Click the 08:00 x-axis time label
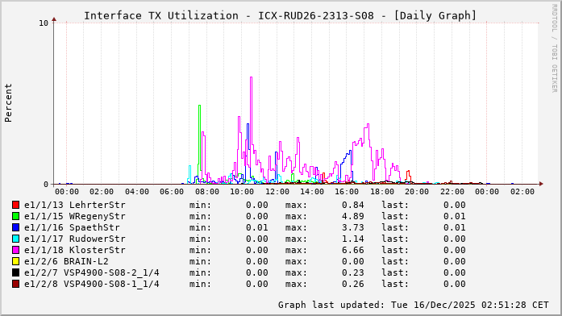Image resolution: width=562 pixels, height=316 pixels. point(206,192)
